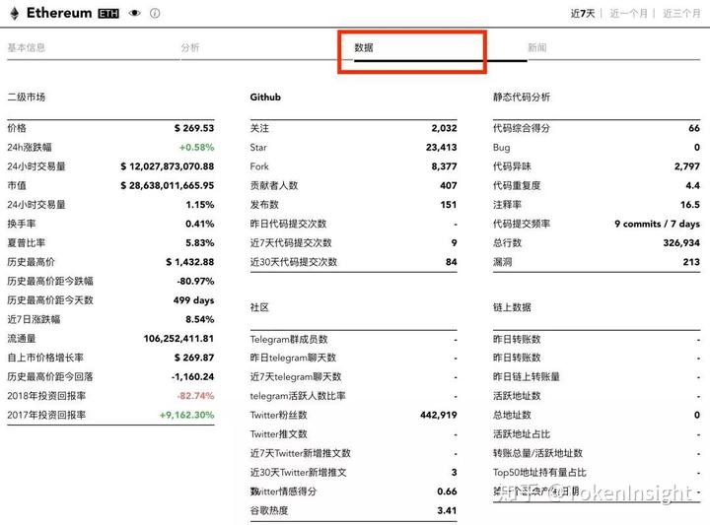710x525 pixels.
Task: Click the 漏洞 value 213
Action: pyautogui.click(x=691, y=262)
